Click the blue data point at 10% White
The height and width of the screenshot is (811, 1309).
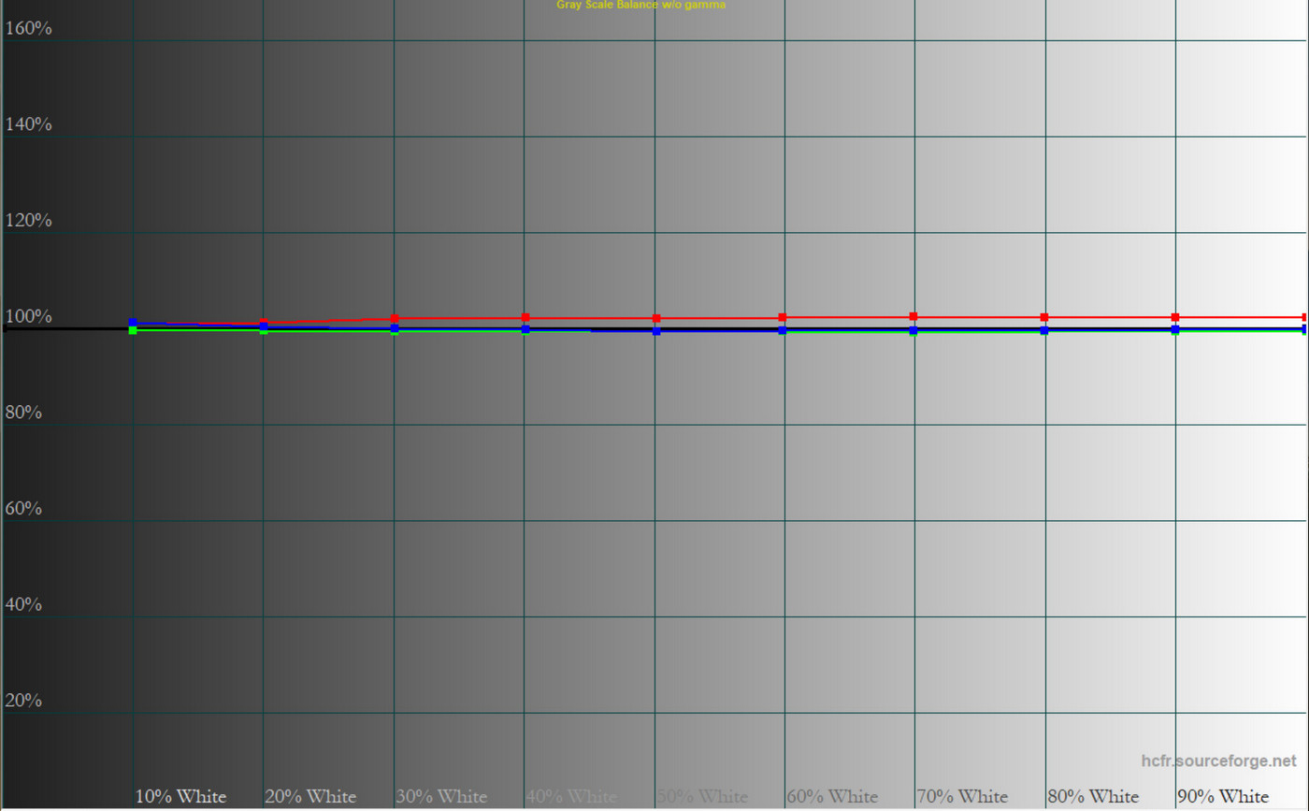[x=133, y=323]
